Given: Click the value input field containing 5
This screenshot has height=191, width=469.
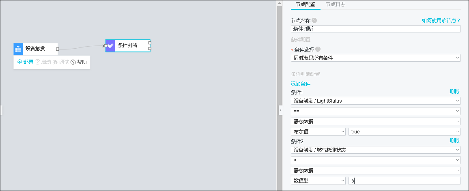Looking at the screenshot, I should click(404, 180).
